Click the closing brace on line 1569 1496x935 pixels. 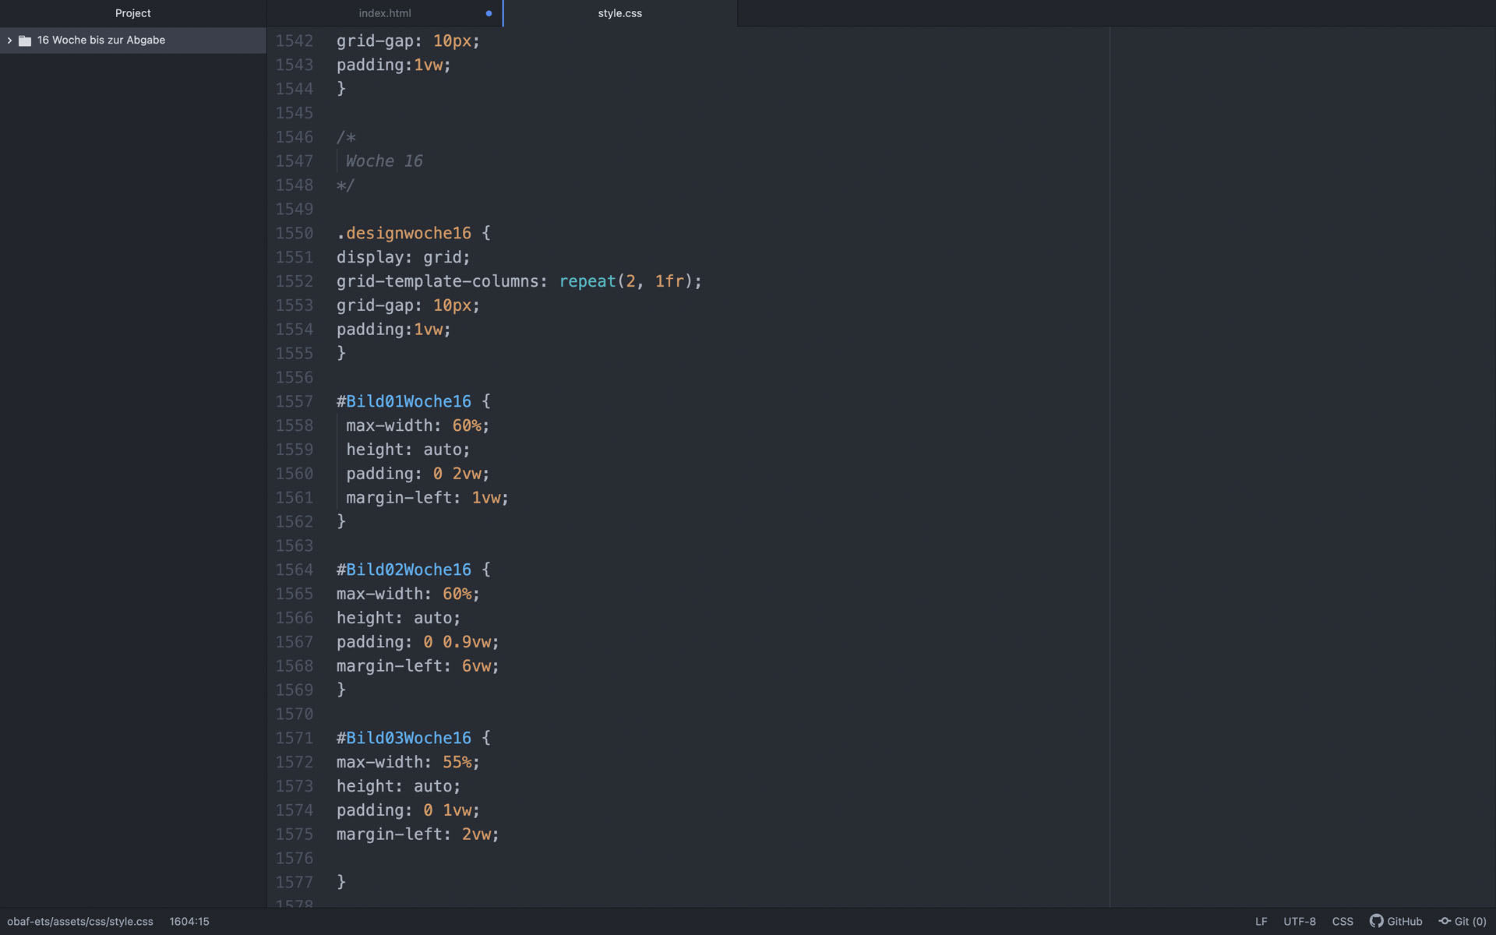pos(341,690)
